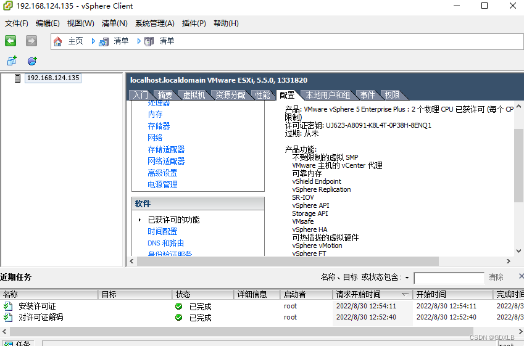Click the task icon for 对许可证解码
Image resolution: width=524 pixels, height=346 pixels.
[8, 317]
